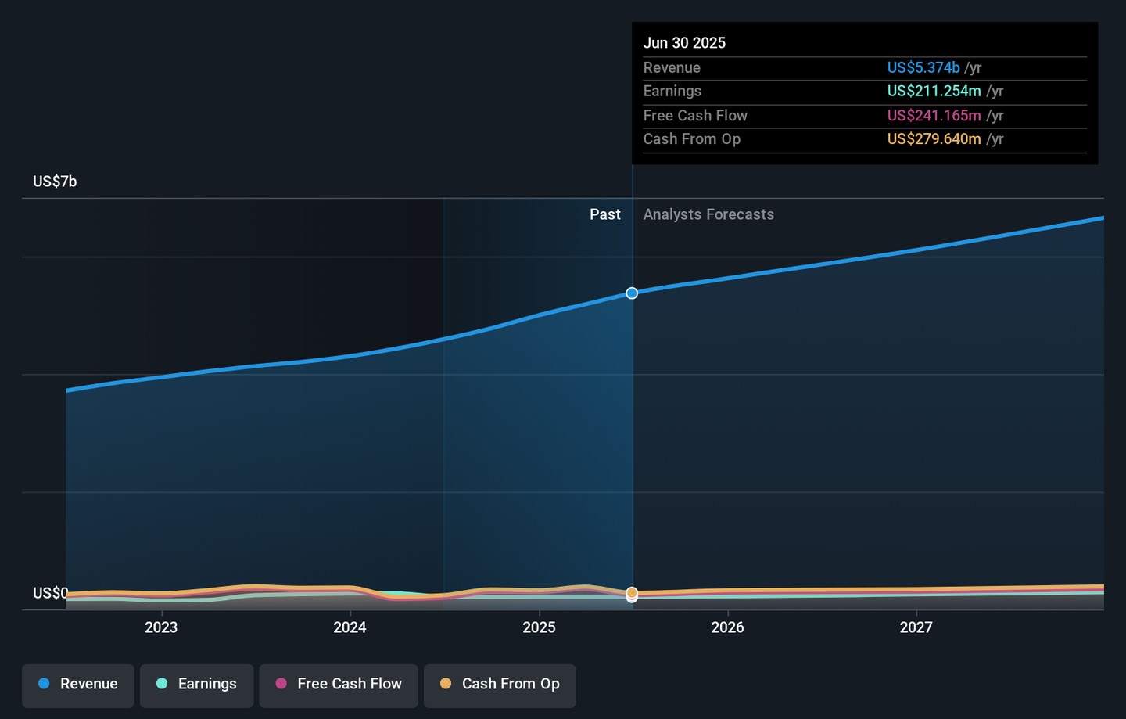
Task: Select the 2025 year on the axis
Action: click(x=539, y=627)
